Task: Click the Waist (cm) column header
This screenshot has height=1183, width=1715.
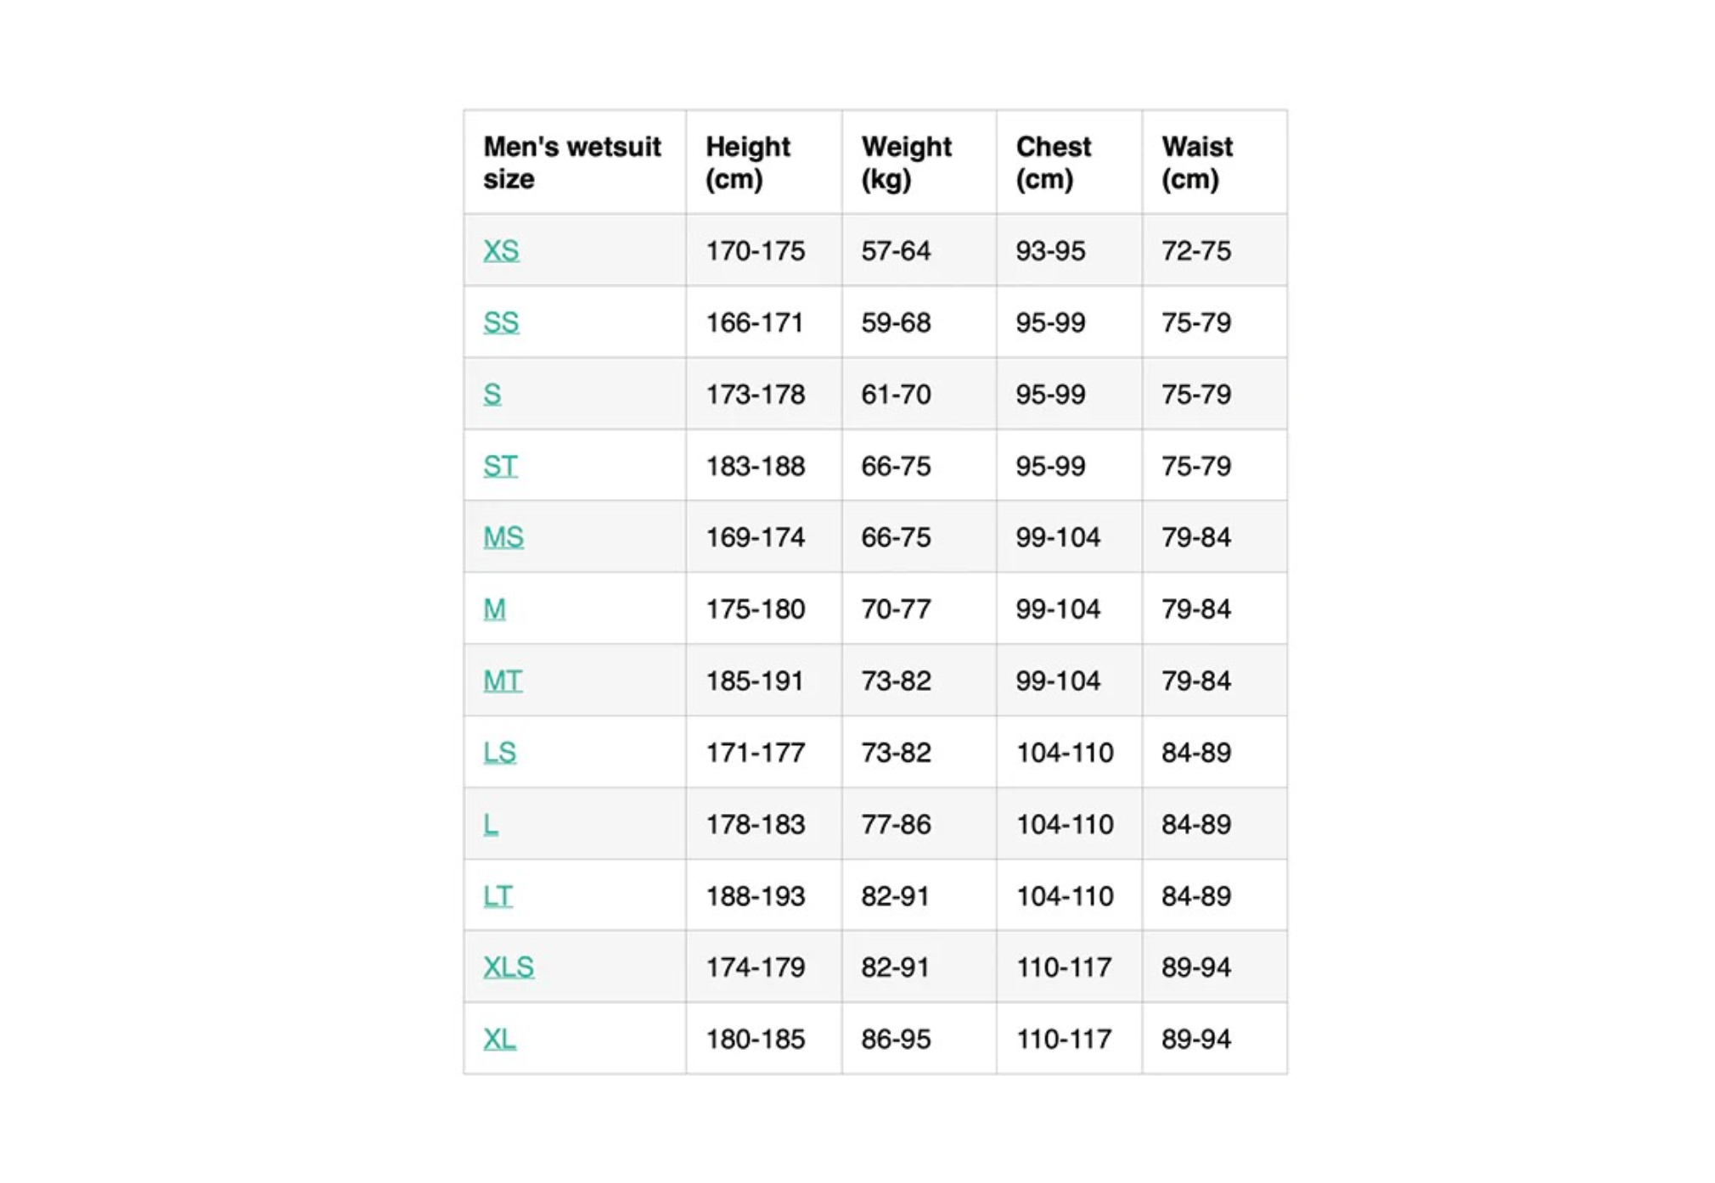Action: [1196, 163]
